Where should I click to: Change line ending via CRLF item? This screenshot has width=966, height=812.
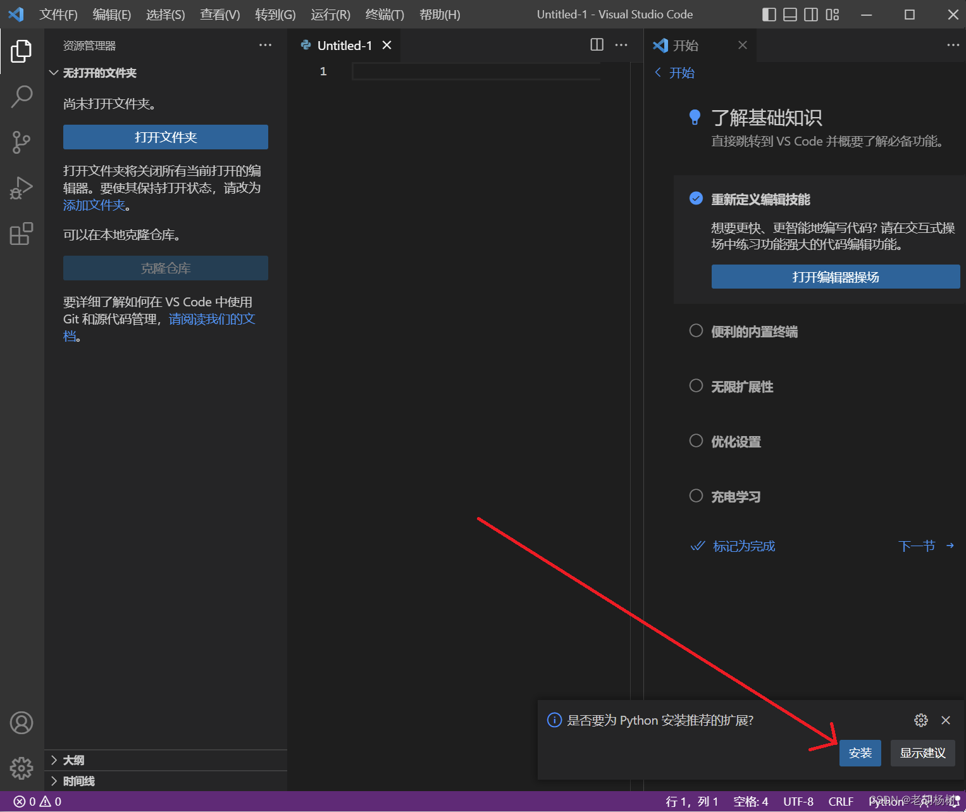coord(841,802)
